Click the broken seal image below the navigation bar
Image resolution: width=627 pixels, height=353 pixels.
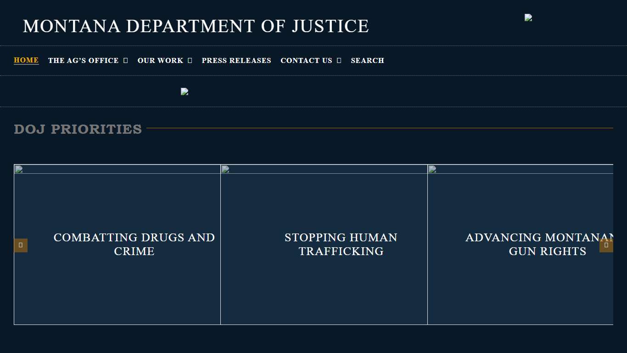[185, 91]
